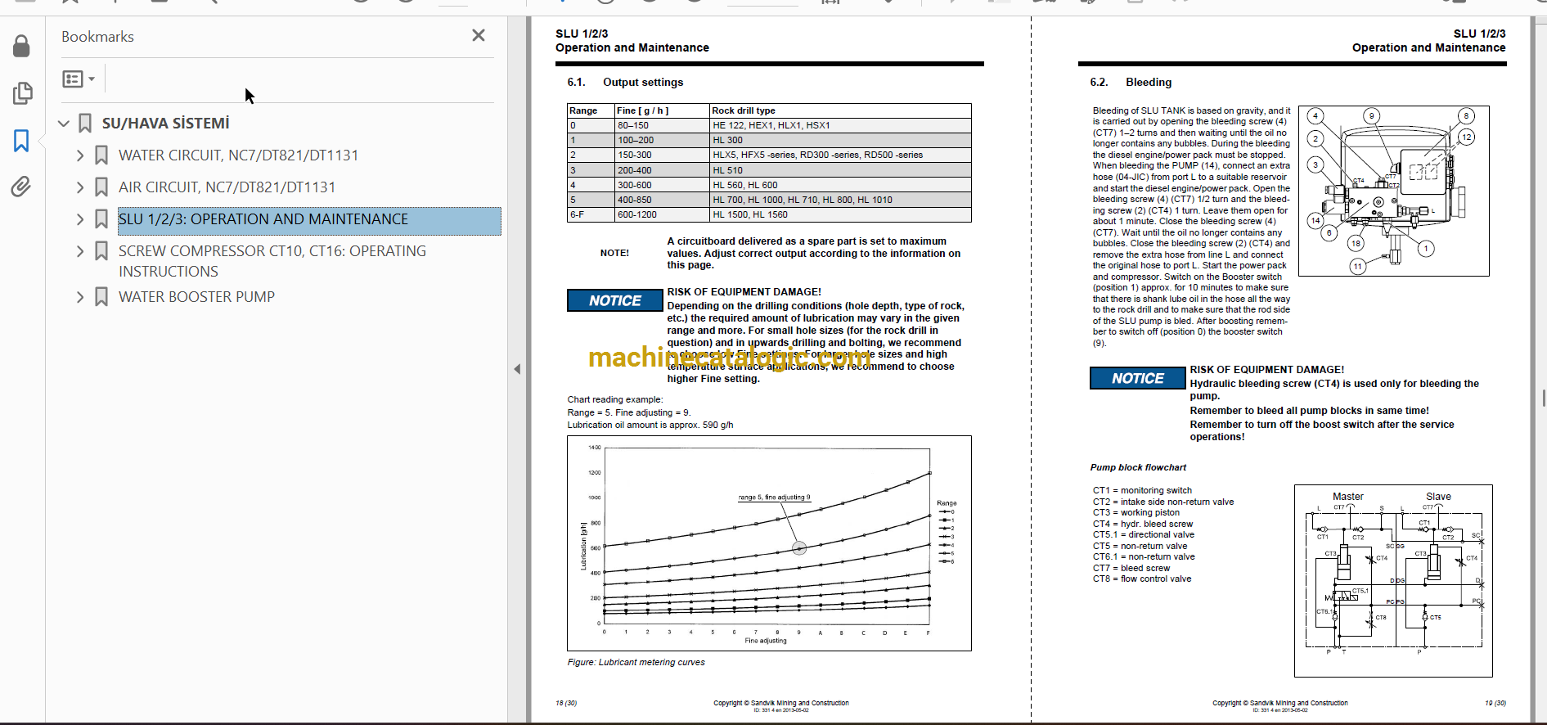Click page number '19 (30)' footer
This screenshot has height=725, width=1547.
pyautogui.click(x=1495, y=703)
